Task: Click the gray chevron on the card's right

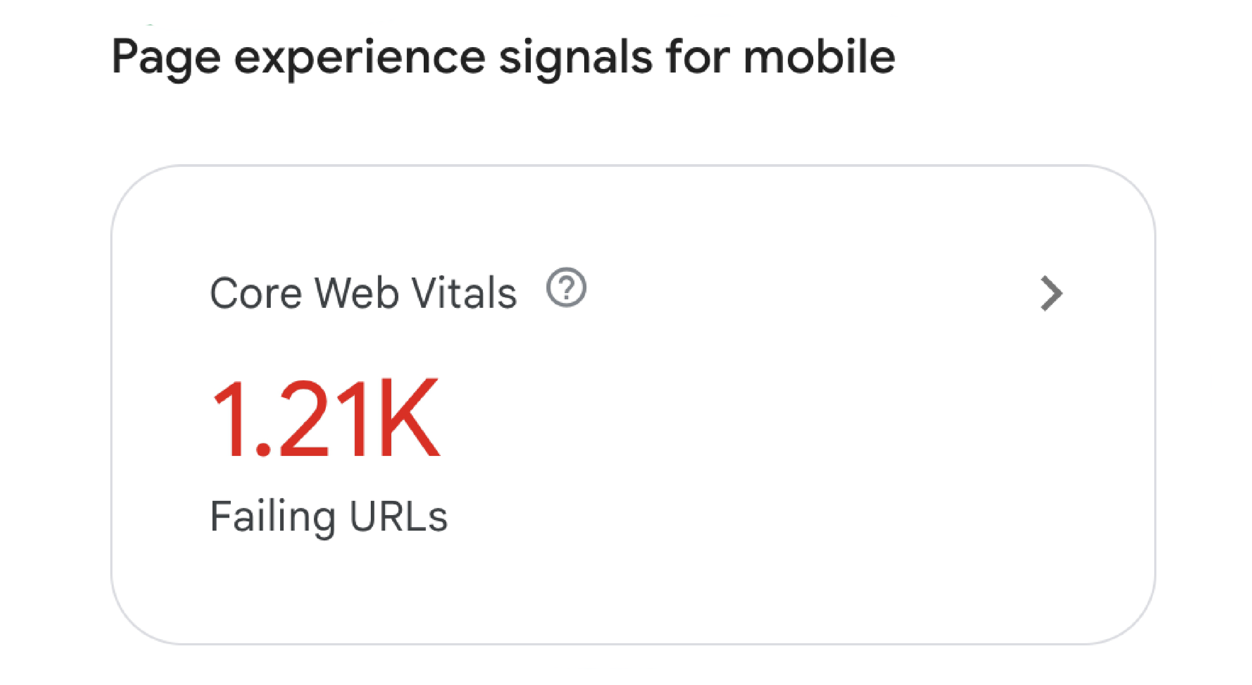Action: coord(1051,293)
